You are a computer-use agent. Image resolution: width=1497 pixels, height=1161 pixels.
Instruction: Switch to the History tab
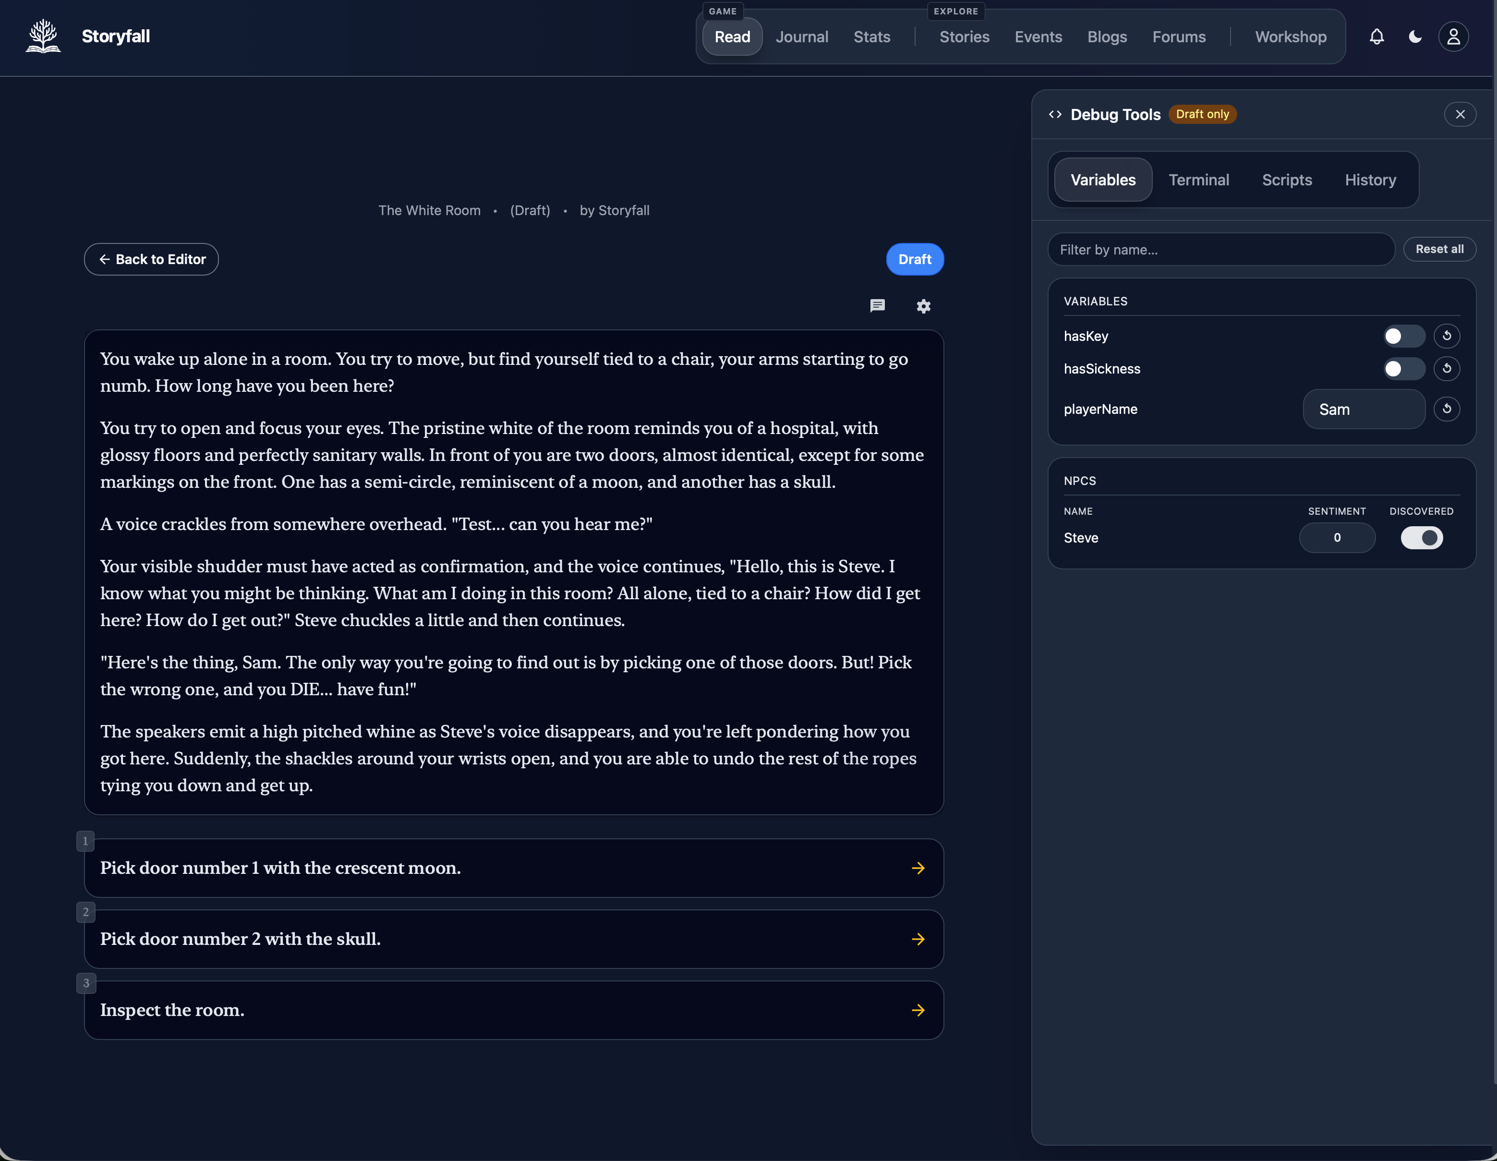point(1370,180)
